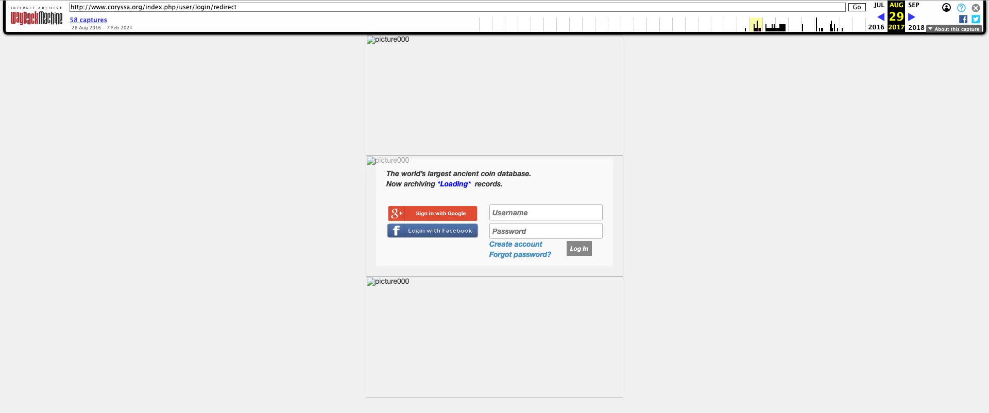The image size is (989, 413).
Task: Click the Go button
Action: tap(857, 7)
